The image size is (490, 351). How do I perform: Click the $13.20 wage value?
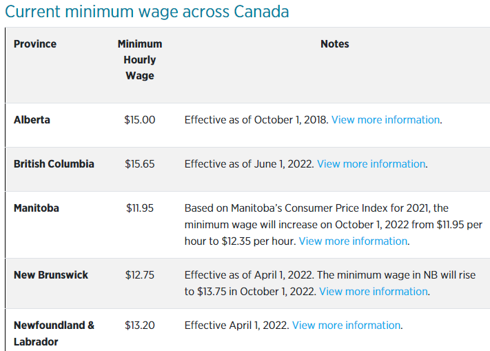(140, 325)
